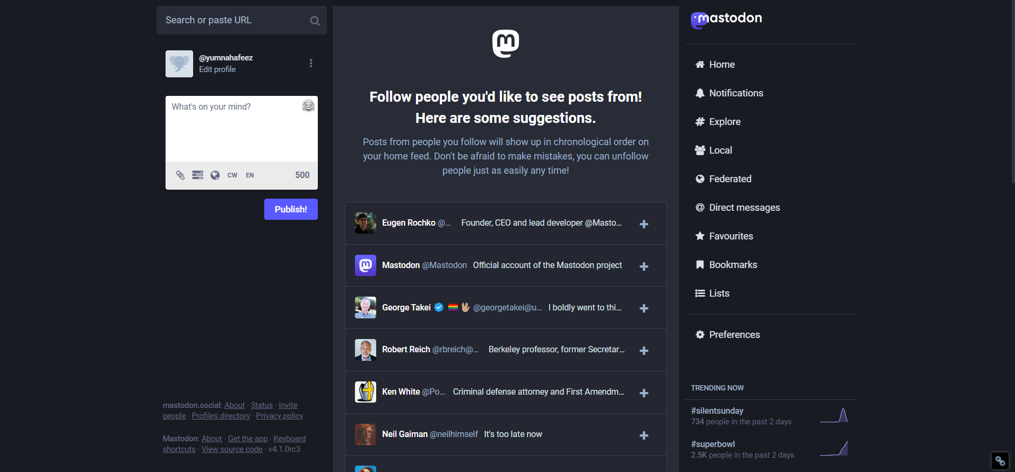Toggle the CW content warning
1015x472 pixels.
232,175
